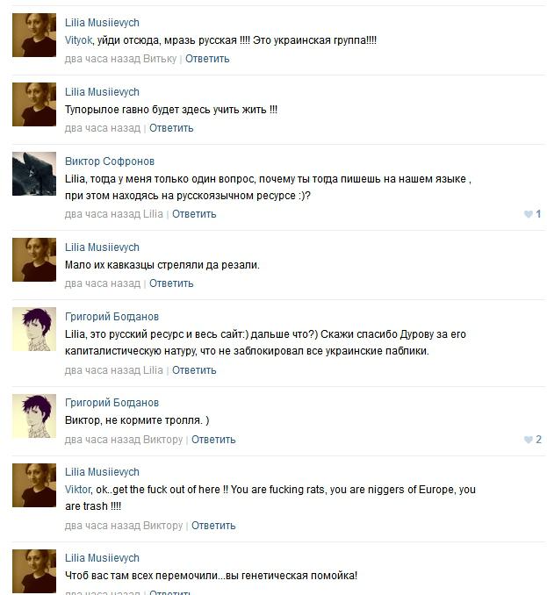547x595 pixels.
Task: Like Виктор Софронов's comment with heart icon
Action: pos(528,214)
